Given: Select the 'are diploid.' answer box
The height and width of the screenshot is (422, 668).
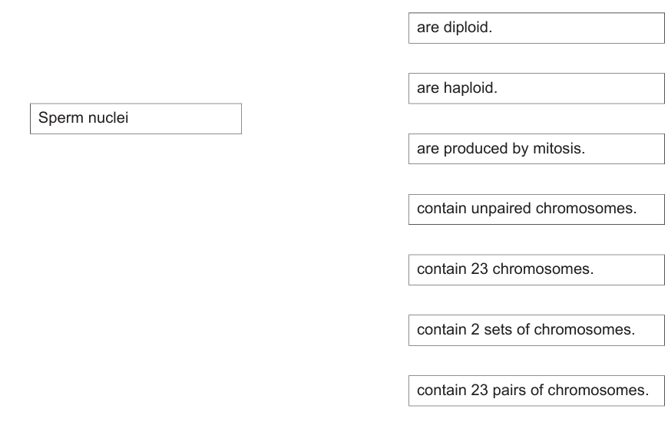Looking at the screenshot, I should [x=536, y=28].
